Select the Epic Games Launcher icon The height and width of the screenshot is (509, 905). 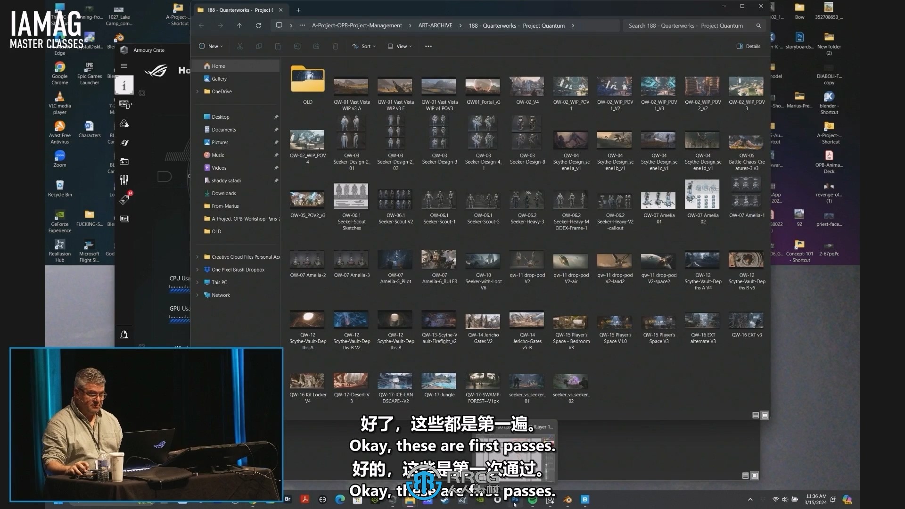click(89, 73)
